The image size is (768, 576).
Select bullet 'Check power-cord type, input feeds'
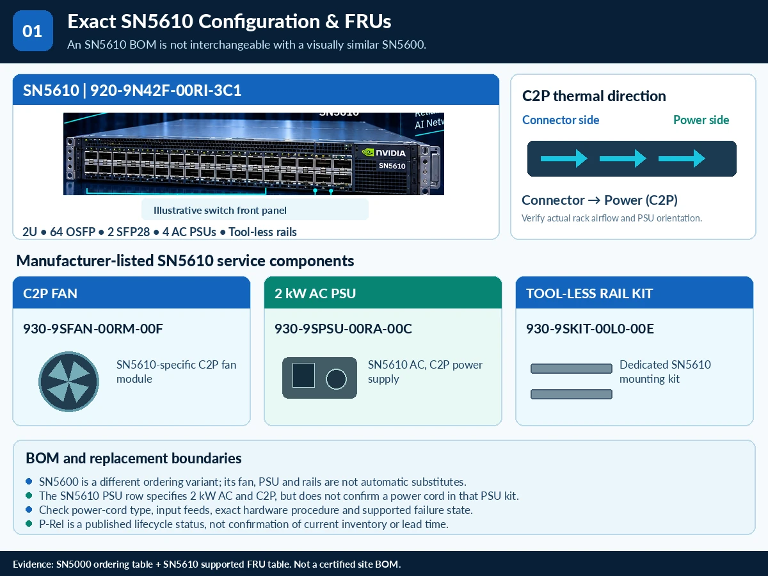coord(256,509)
